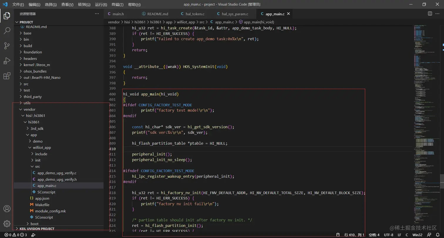This screenshot has height=238, width=444.
Task: Open the 编辑(E) menu
Action: tap(35, 4)
